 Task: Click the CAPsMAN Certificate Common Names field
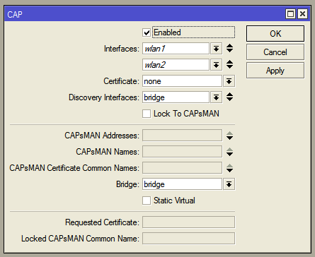182,168
